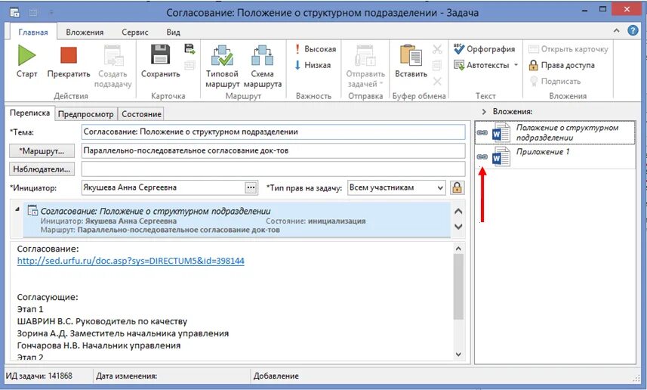Click ИД задачи: 141868 in status bar
Screen dimensions: 647x390
coord(39,376)
